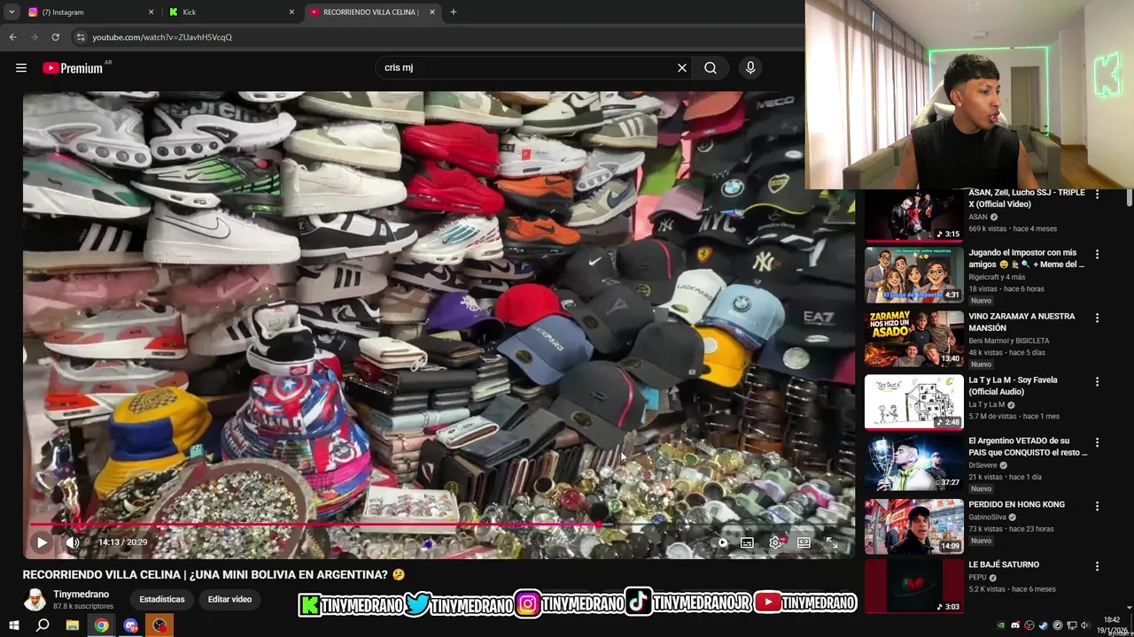Switch to theater mode
Screen dimensions: 1134x637
pos(804,542)
